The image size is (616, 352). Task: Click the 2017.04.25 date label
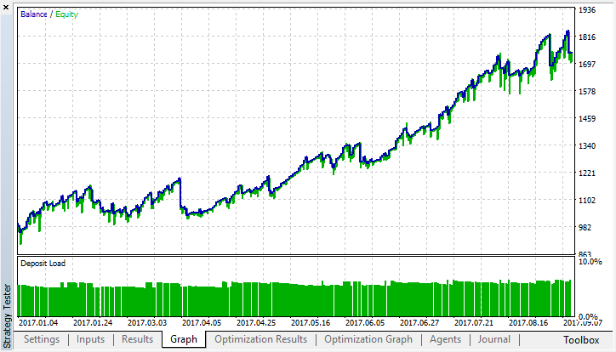click(256, 322)
